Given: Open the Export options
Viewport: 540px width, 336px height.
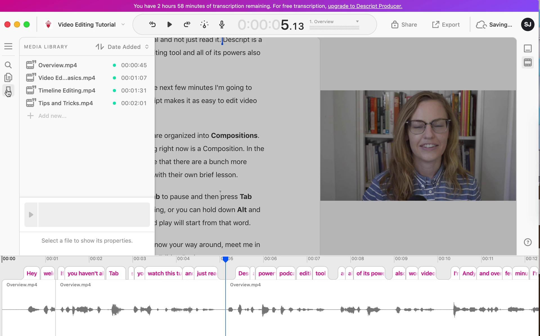Looking at the screenshot, I should (x=446, y=24).
